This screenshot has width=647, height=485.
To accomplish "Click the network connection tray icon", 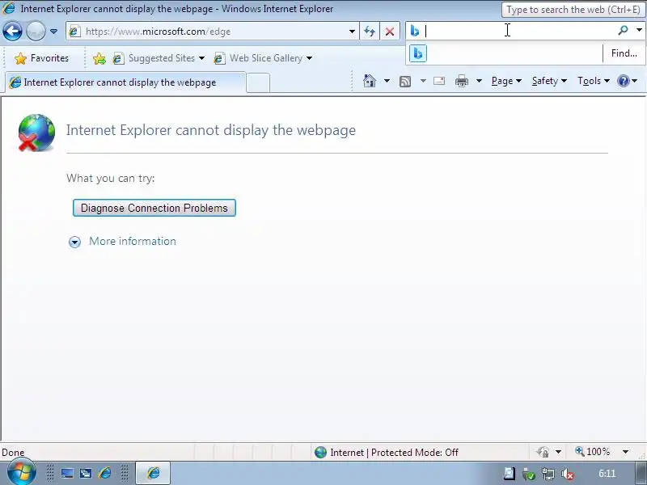I will pyautogui.click(x=548, y=474).
